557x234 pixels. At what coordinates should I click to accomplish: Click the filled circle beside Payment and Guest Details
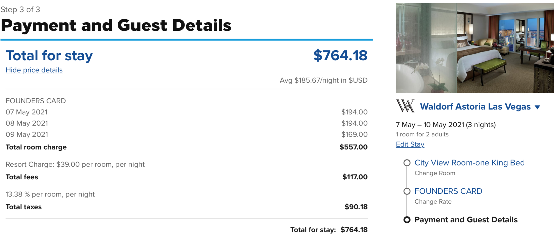coord(407,220)
